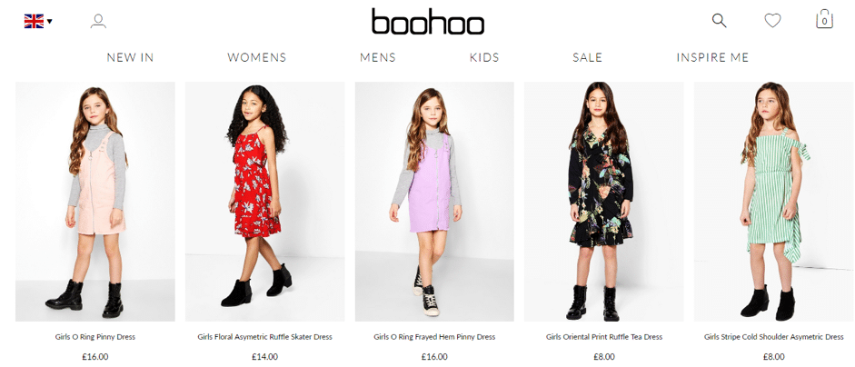Open the KIDS menu
855x367 pixels.
pyautogui.click(x=484, y=57)
